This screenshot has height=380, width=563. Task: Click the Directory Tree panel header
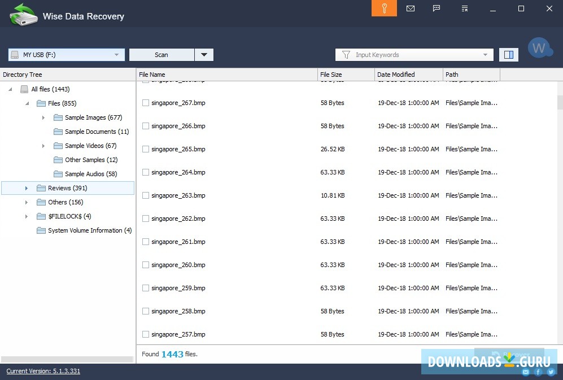click(x=68, y=75)
